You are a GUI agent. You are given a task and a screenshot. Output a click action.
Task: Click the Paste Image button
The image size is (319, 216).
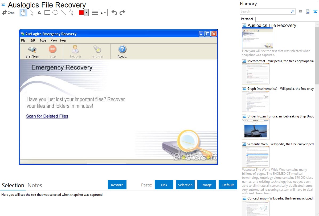pos(206,185)
